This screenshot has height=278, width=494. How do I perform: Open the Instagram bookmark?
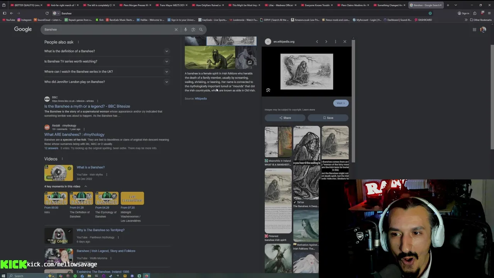pyautogui.click(x=24, y=20)
